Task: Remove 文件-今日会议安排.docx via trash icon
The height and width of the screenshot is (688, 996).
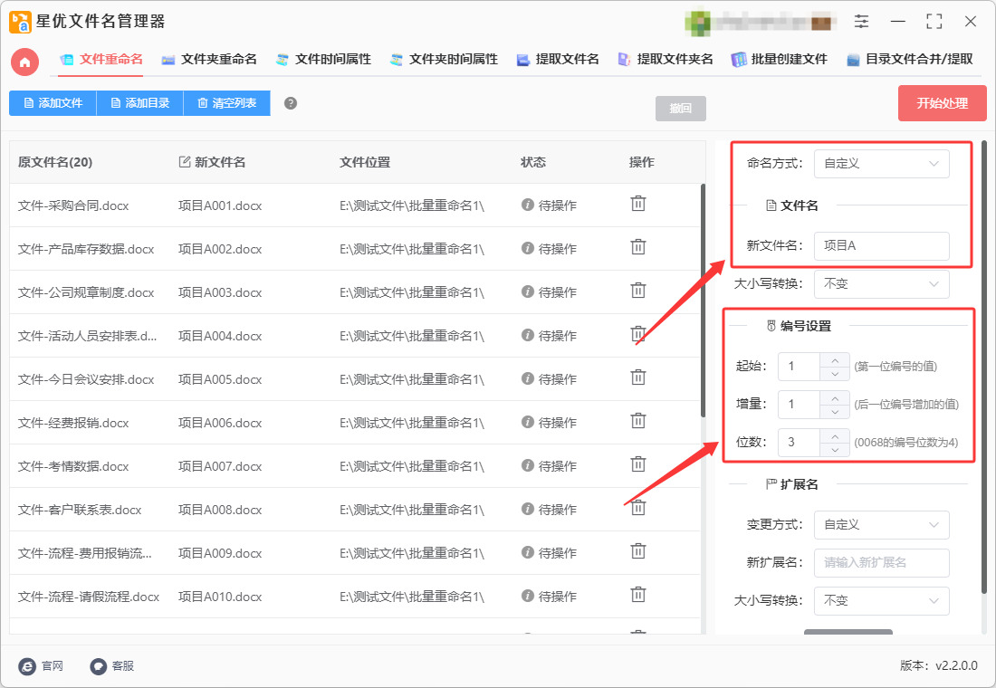Action: click(637, 377)
